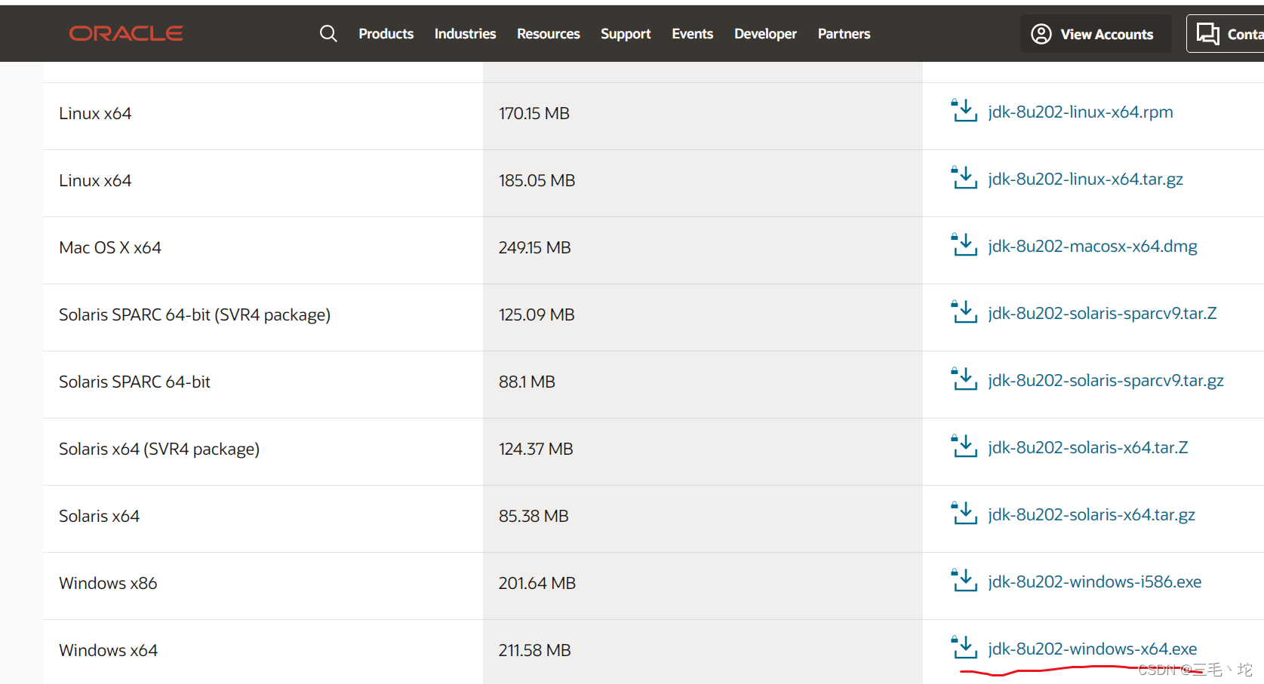Click download icon for jdk-8u202-solaris-sparcv9.tar.Z
The height and width of the screenshot is (684, 1264).
pos(964,312)
